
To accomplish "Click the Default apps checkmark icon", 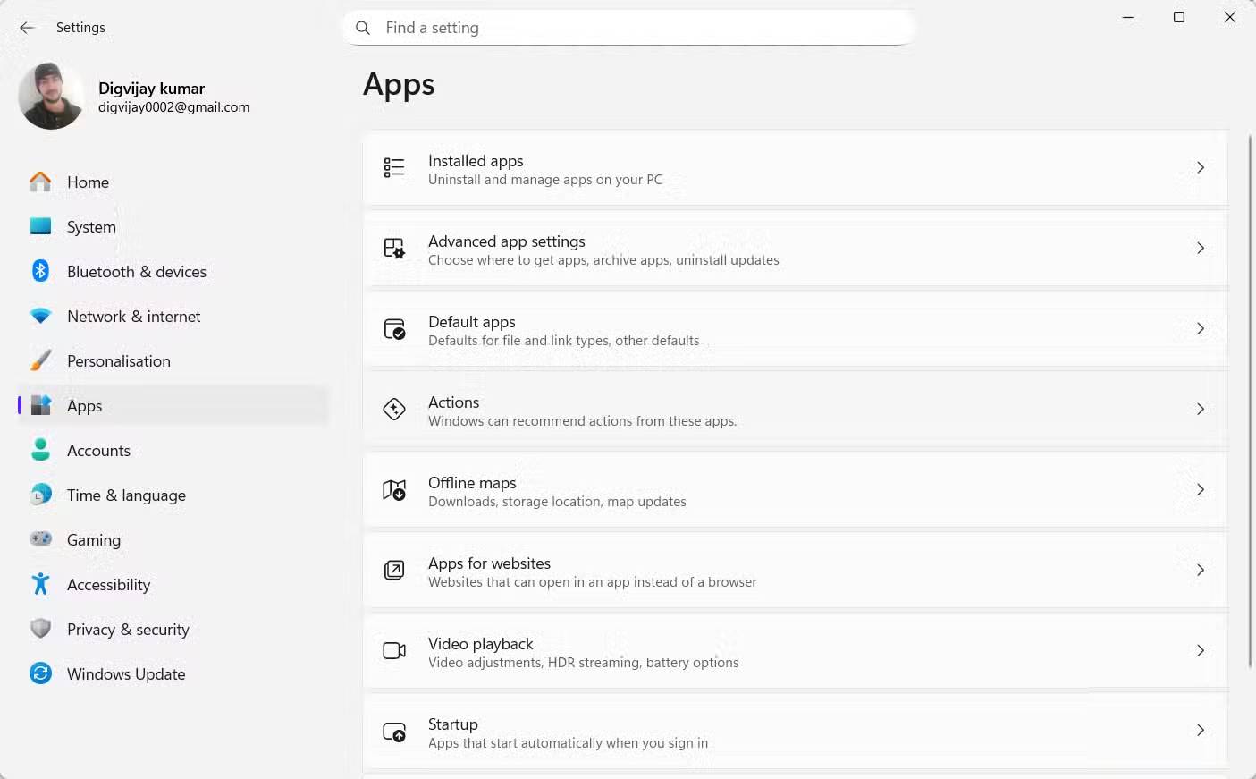I will 394,329.
